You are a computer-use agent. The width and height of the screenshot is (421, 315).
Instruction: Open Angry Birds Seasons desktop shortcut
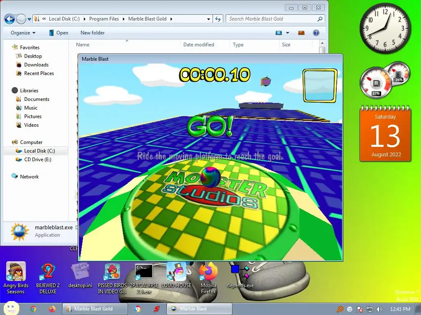[x=16, y=278]
